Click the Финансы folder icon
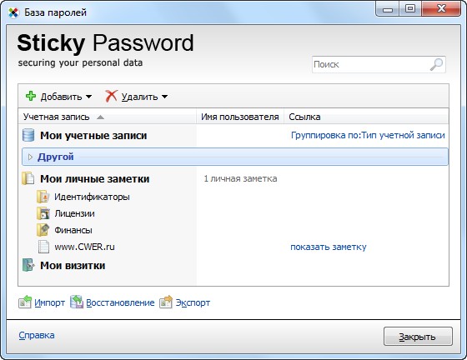 click(43, 230)
